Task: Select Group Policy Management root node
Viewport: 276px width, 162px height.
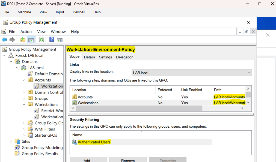Action: point(32,49)
